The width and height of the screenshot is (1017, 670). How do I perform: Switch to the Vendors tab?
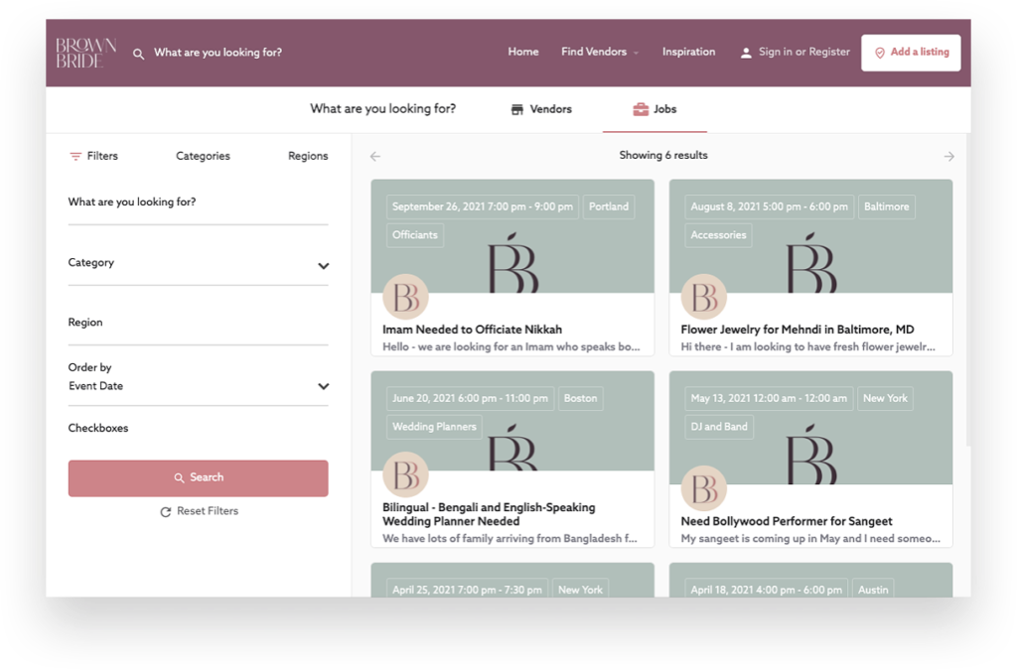pos(541,109)
